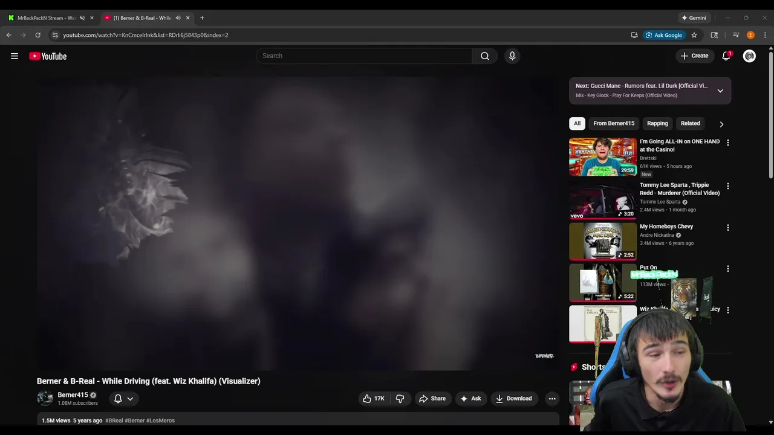Viewport: 774px width, 435px height.
Task: Show more filter chips with the right arrow
Action: point(721,124)
